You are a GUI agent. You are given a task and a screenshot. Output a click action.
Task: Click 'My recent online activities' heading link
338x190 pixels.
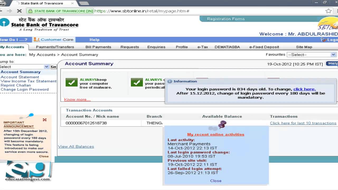(x=216, y=134)
